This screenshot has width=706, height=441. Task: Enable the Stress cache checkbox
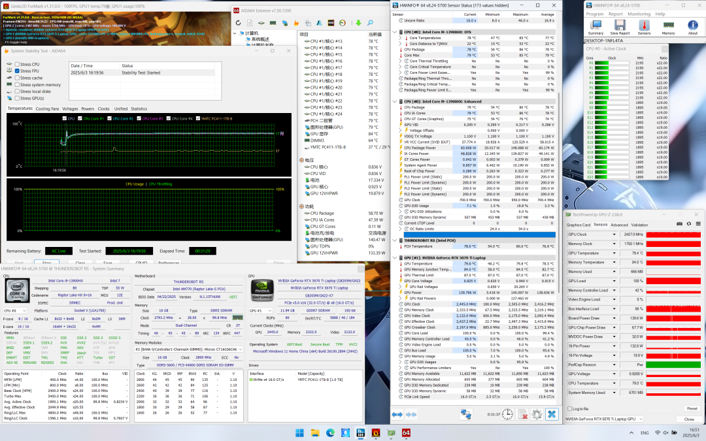tap(17, 78)
